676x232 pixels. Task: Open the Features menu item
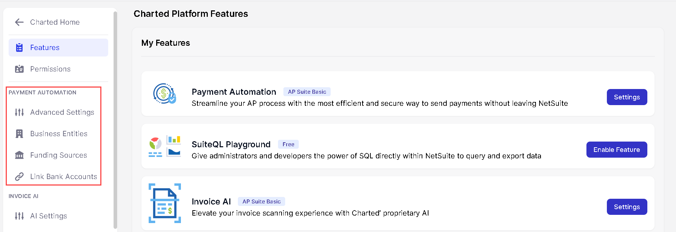click(45, 48)
